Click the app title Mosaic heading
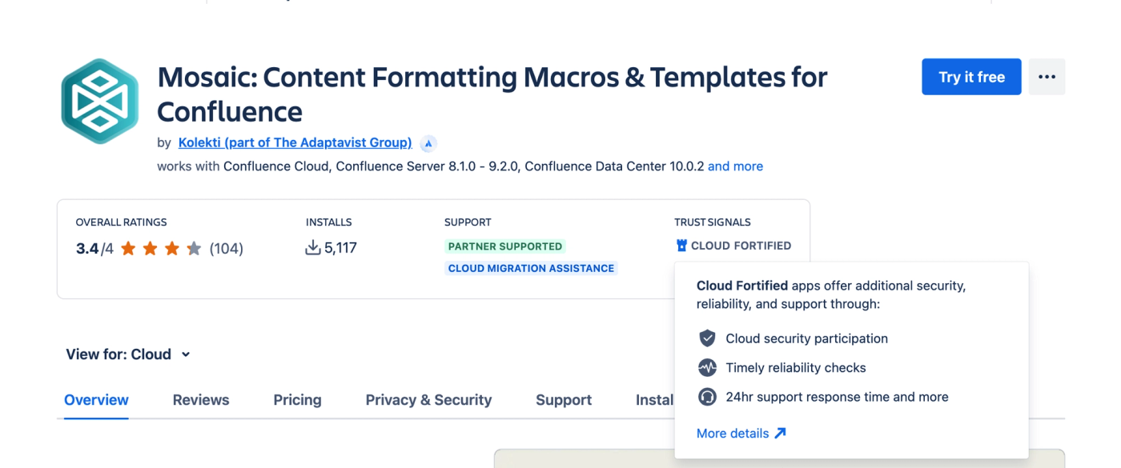The height and width of the screenshot is (468, 1121). coord(492,94)
